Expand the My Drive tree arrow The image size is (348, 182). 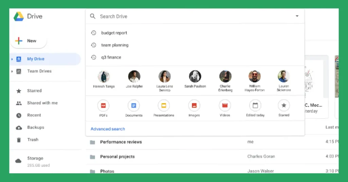pos(12,59)
